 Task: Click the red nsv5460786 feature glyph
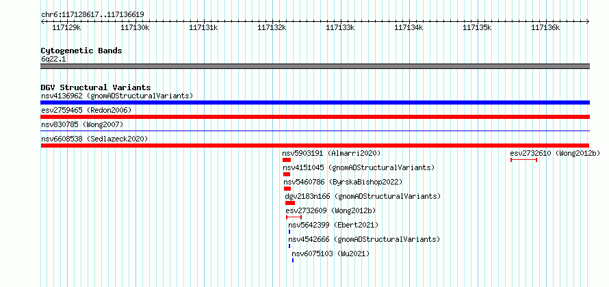click(287, 189)
